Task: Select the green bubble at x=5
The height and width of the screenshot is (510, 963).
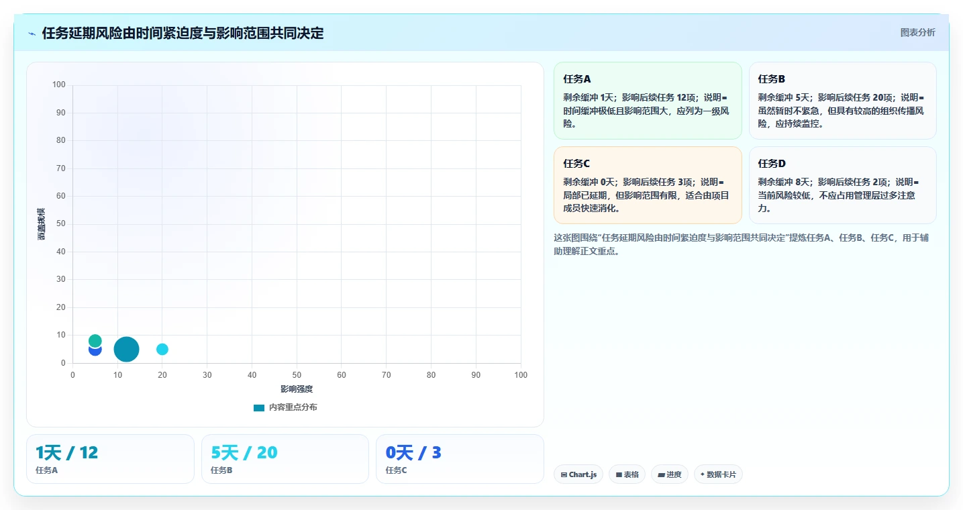Action: tap(95, 340)
